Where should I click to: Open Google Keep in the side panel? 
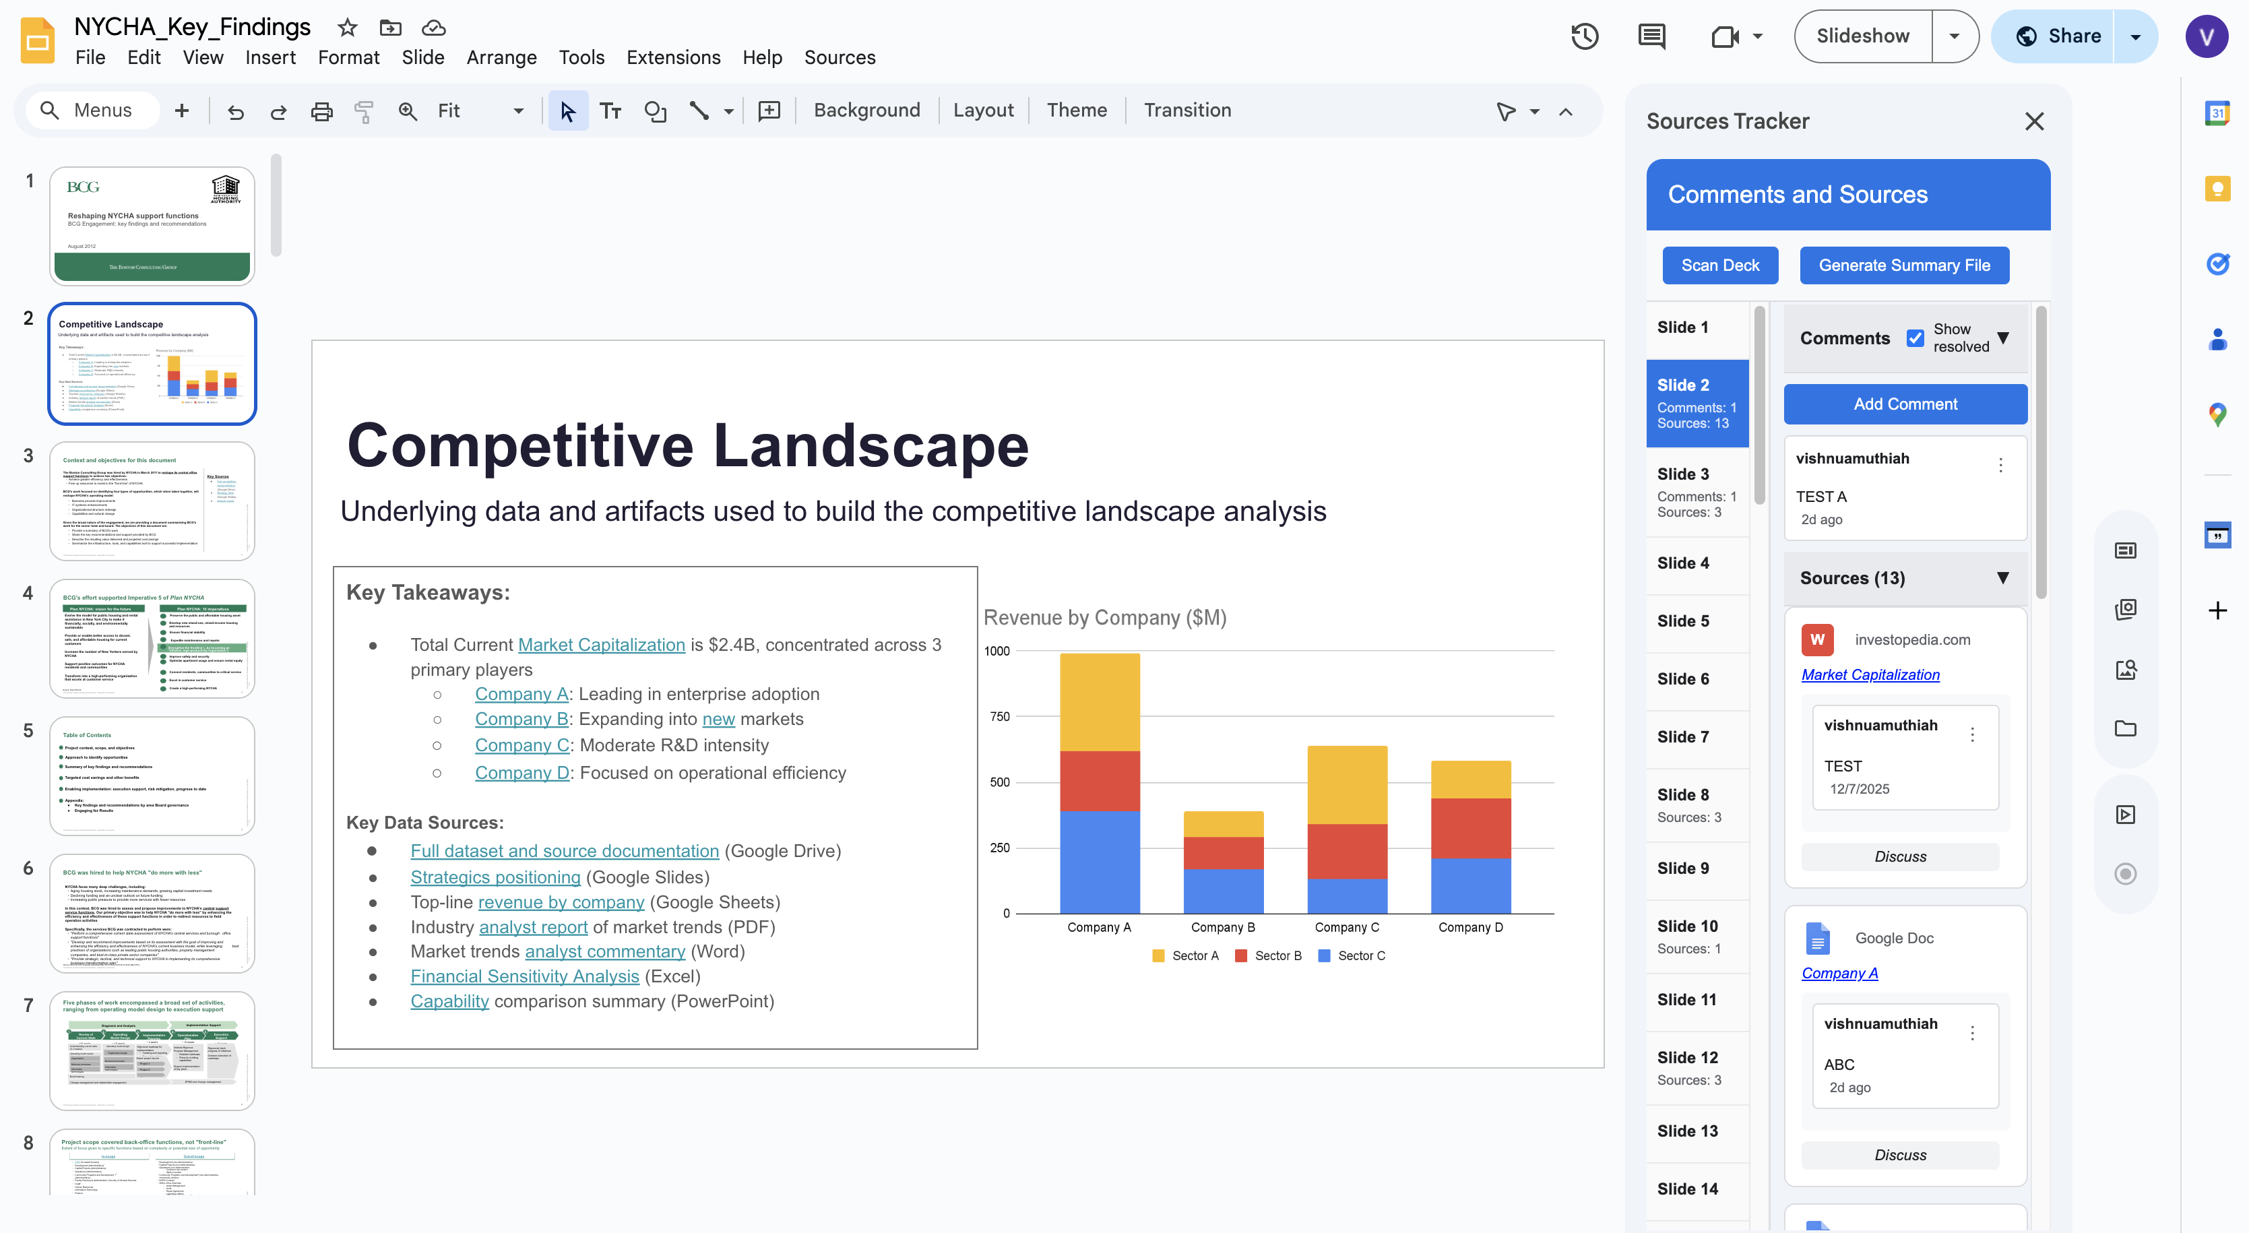click(x=2217, y=189)
